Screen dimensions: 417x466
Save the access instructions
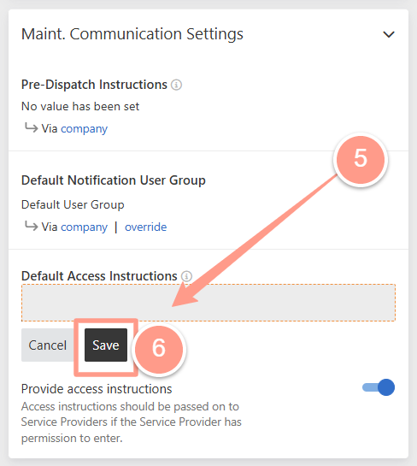(x=106, y=345)
